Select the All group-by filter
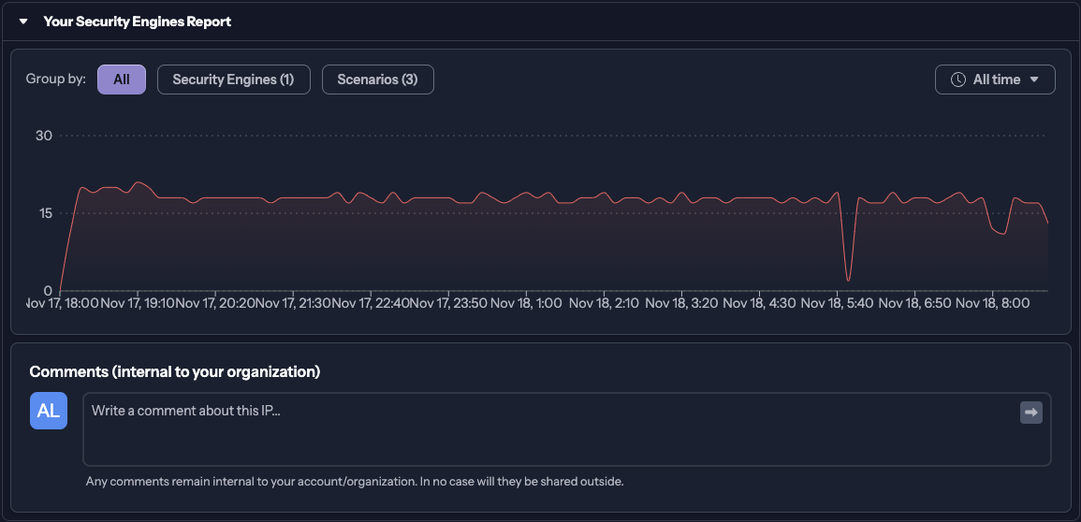1081x522 pixels. pyautogui.click(x=122, y=80)
